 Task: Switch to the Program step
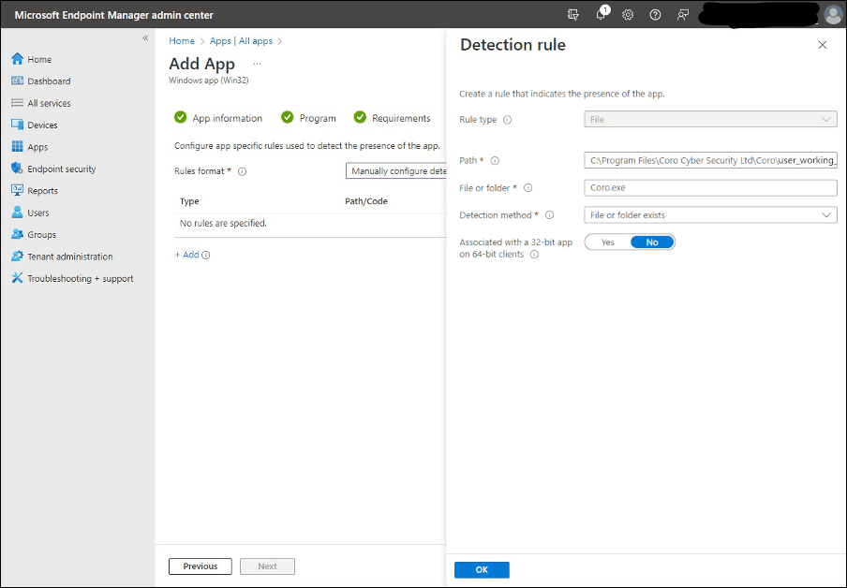click(308, 118)
